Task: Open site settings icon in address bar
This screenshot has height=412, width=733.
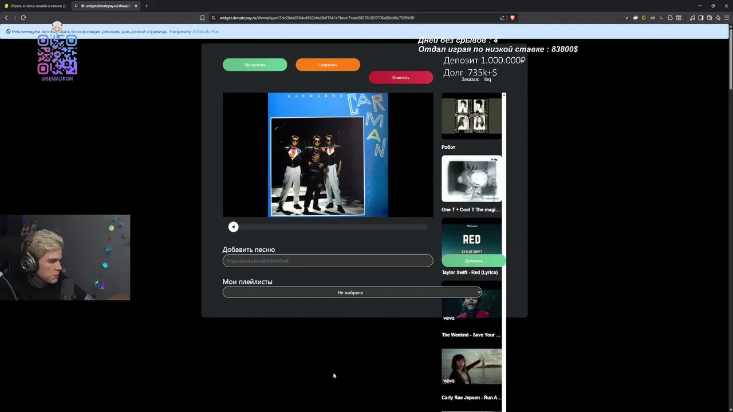Action: 214,18
